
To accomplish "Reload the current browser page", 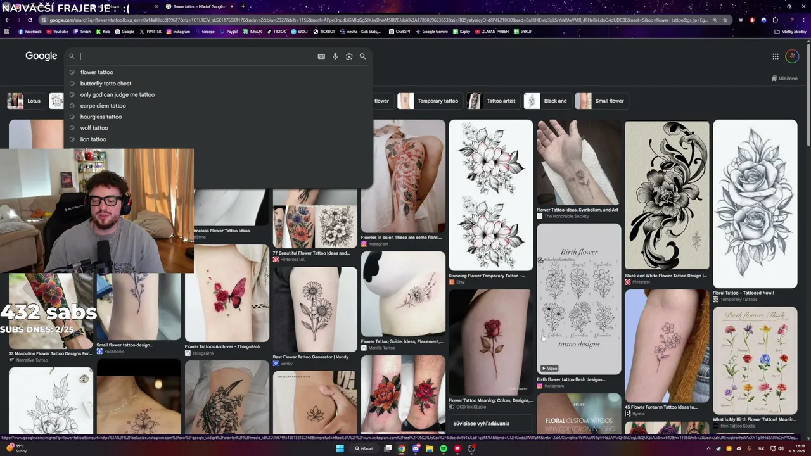I will point(30,20).
